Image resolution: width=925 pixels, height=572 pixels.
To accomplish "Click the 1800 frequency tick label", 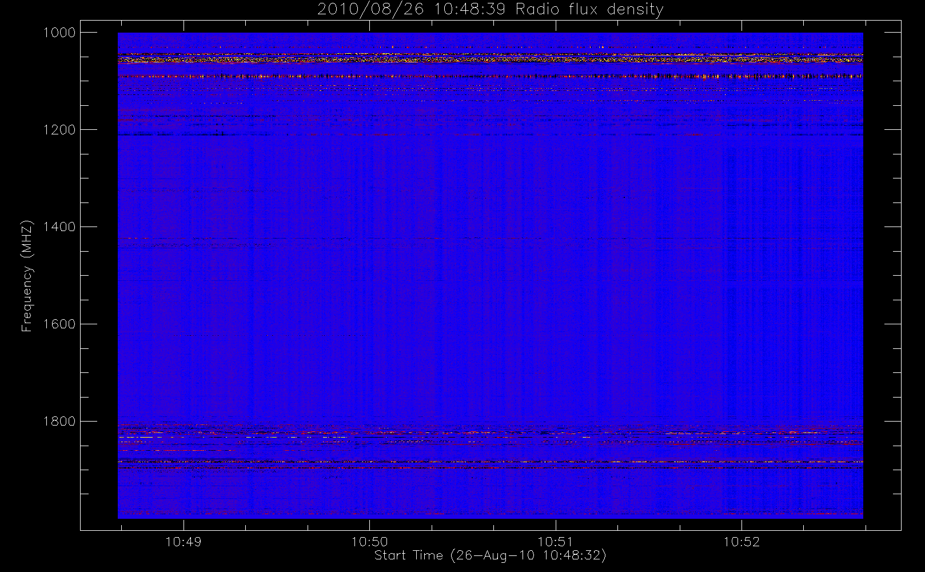I will [59, 422].
